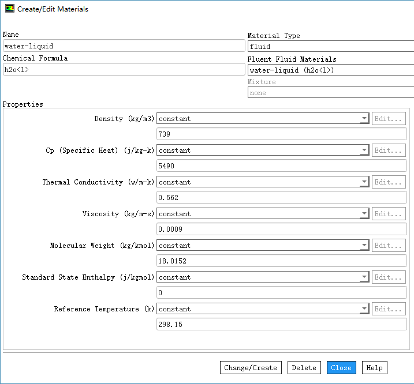
Task: Expand Standard State Enthalpy dropdown
Action: (263, 277)
